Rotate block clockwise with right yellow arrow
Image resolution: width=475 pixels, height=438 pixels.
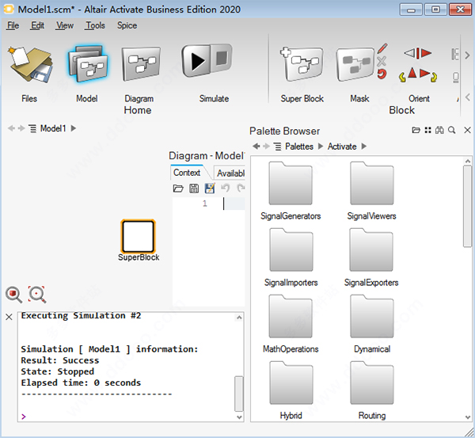pyautogui.click(x=434, y=77)
